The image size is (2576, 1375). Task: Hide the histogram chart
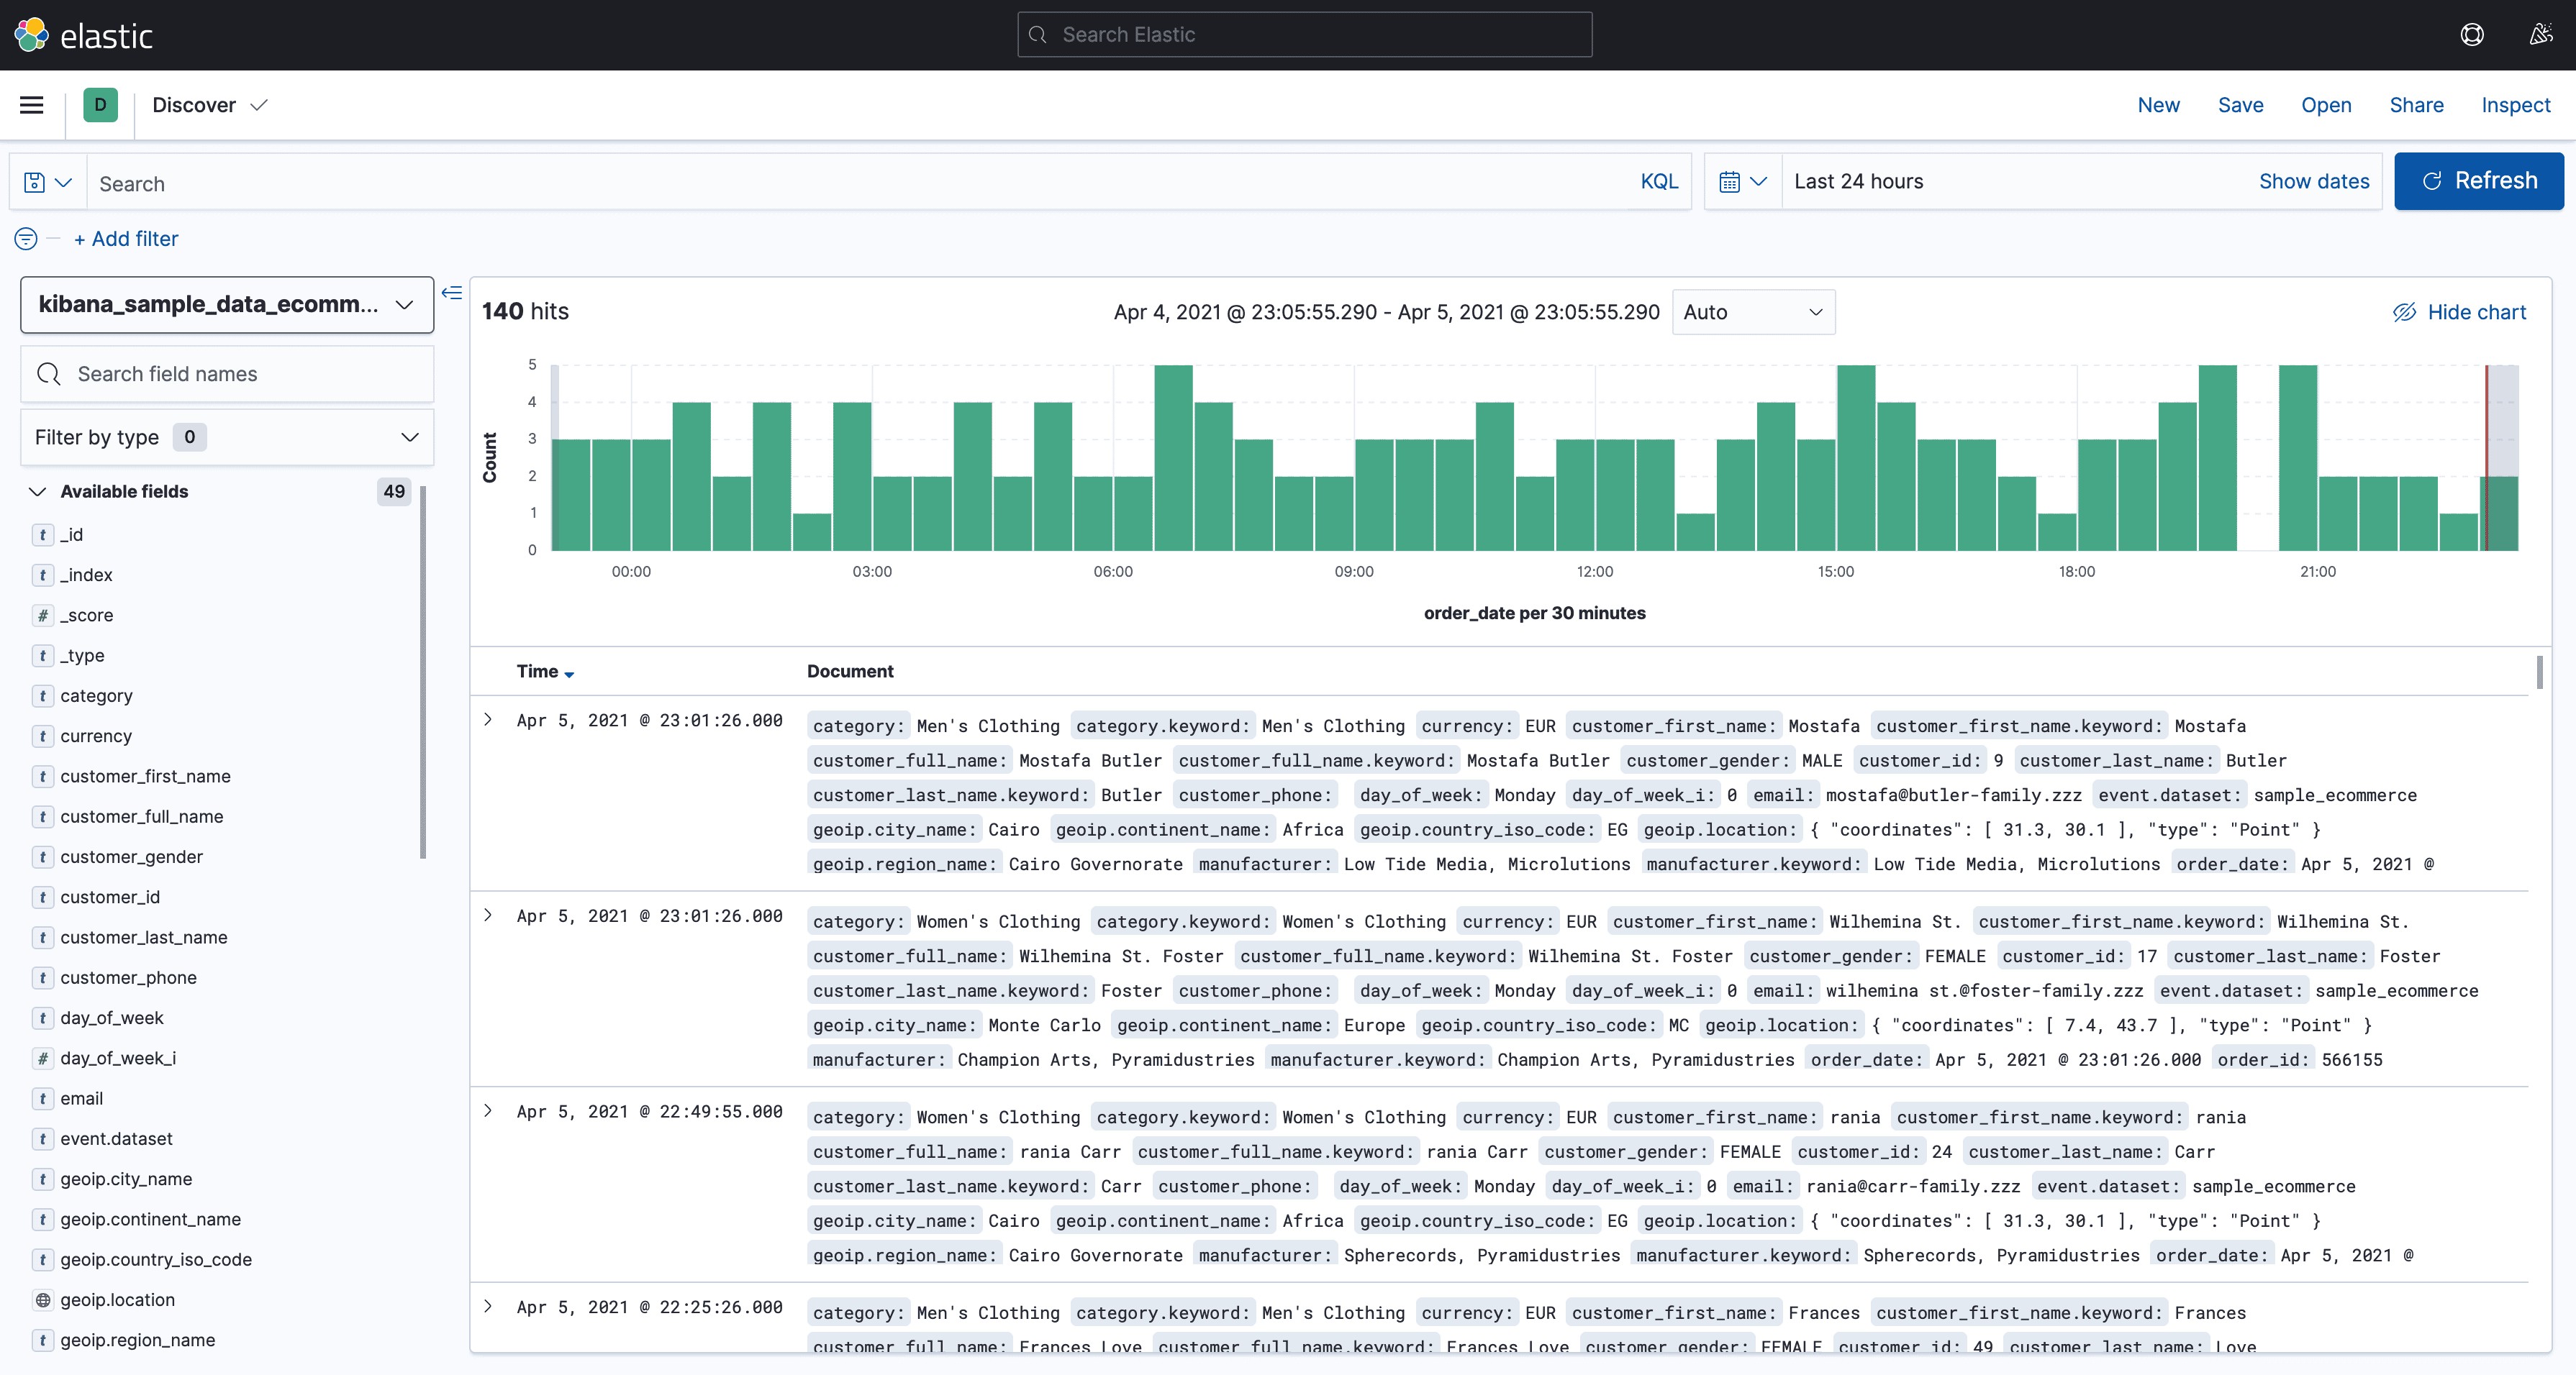point(2459,312)
